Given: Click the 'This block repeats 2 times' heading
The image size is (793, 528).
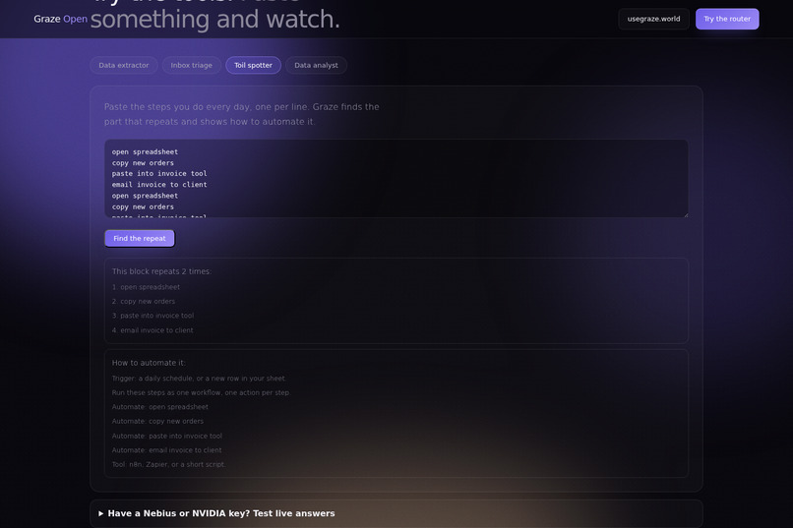Looking at the screenshot, I should [161, 271].
